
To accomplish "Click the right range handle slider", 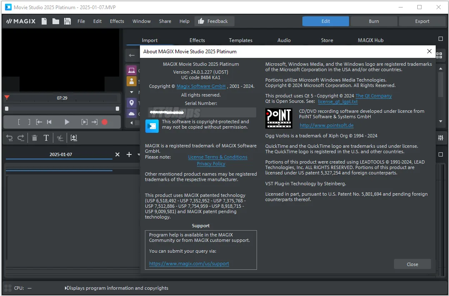I will tap(117, 109).
